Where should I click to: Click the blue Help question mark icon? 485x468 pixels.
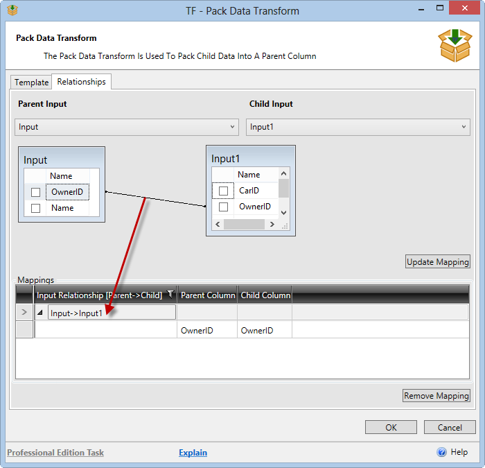point(441,452)
